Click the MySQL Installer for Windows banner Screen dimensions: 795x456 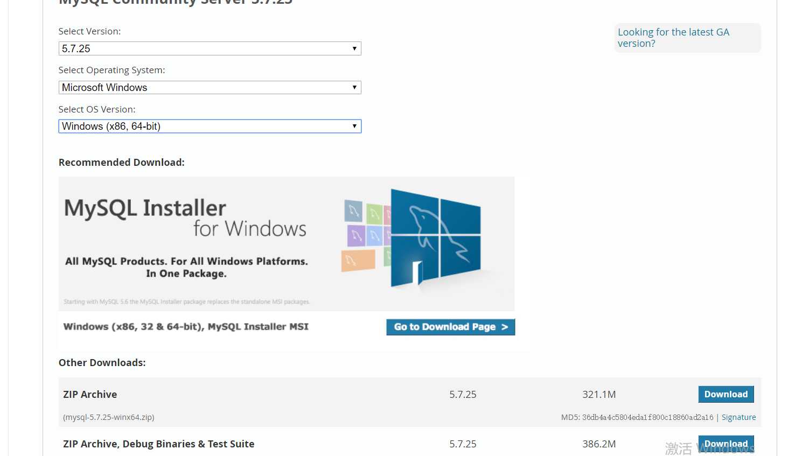[x=287, y=244]
